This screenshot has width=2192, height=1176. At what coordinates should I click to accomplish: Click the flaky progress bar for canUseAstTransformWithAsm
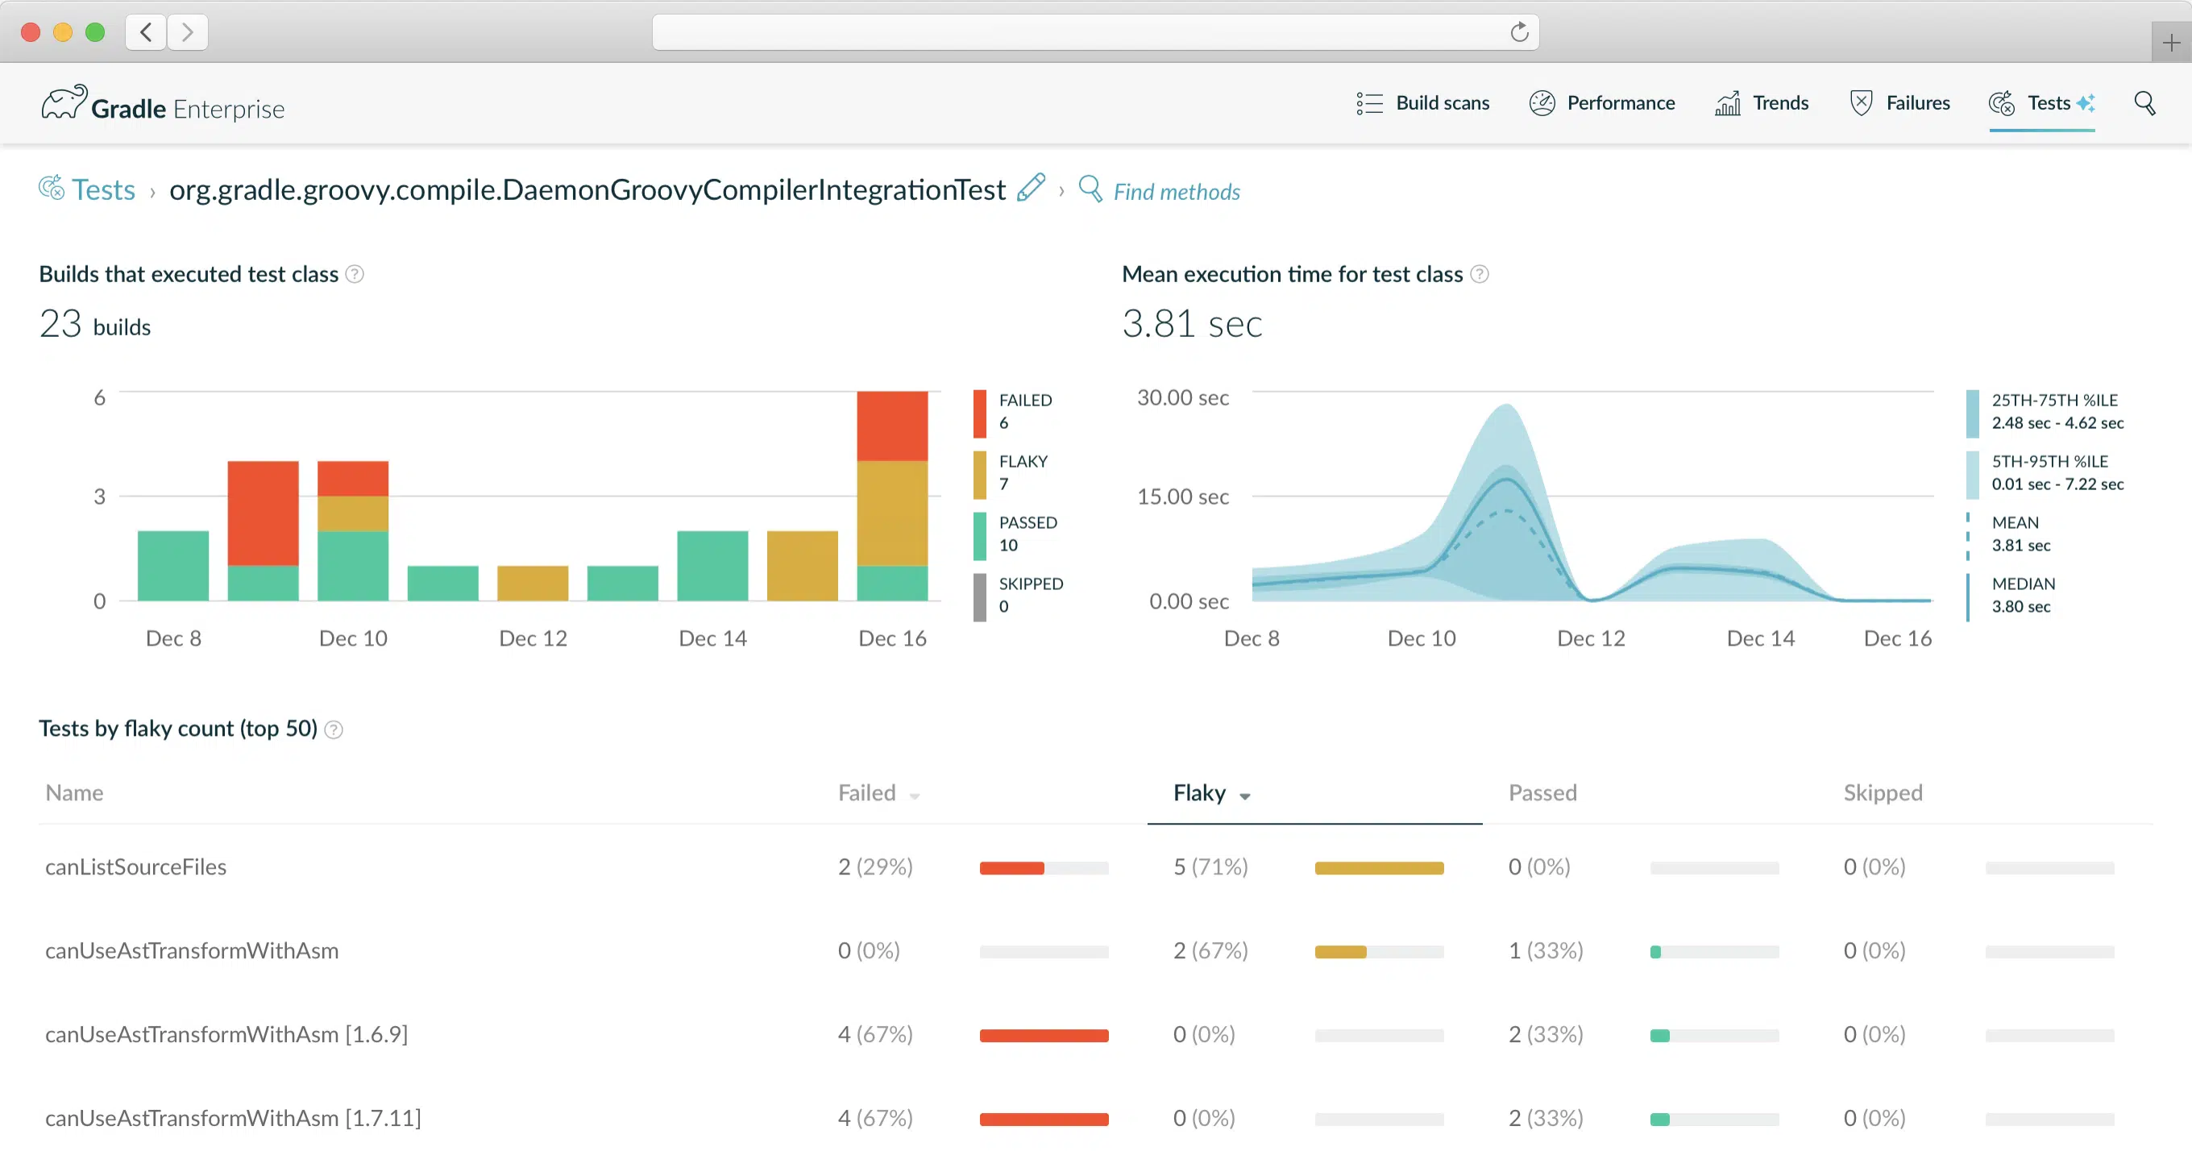1379,951
